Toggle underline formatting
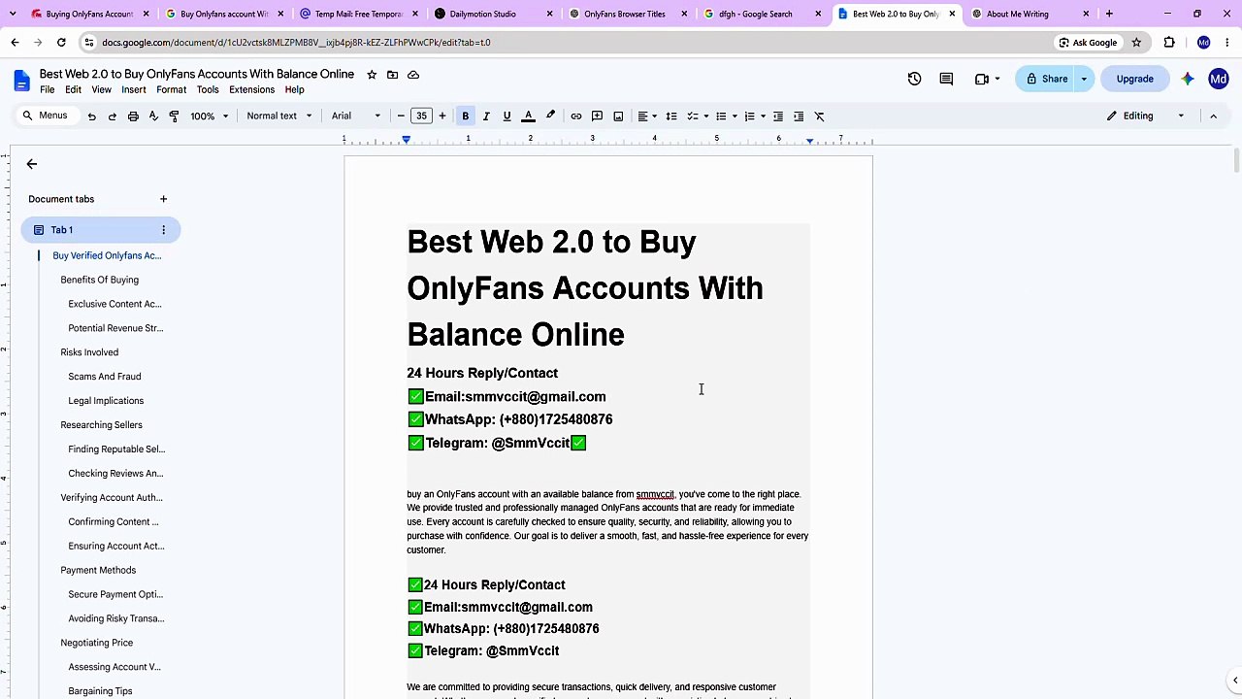The image size is (1242, 699). coord(507,116)
